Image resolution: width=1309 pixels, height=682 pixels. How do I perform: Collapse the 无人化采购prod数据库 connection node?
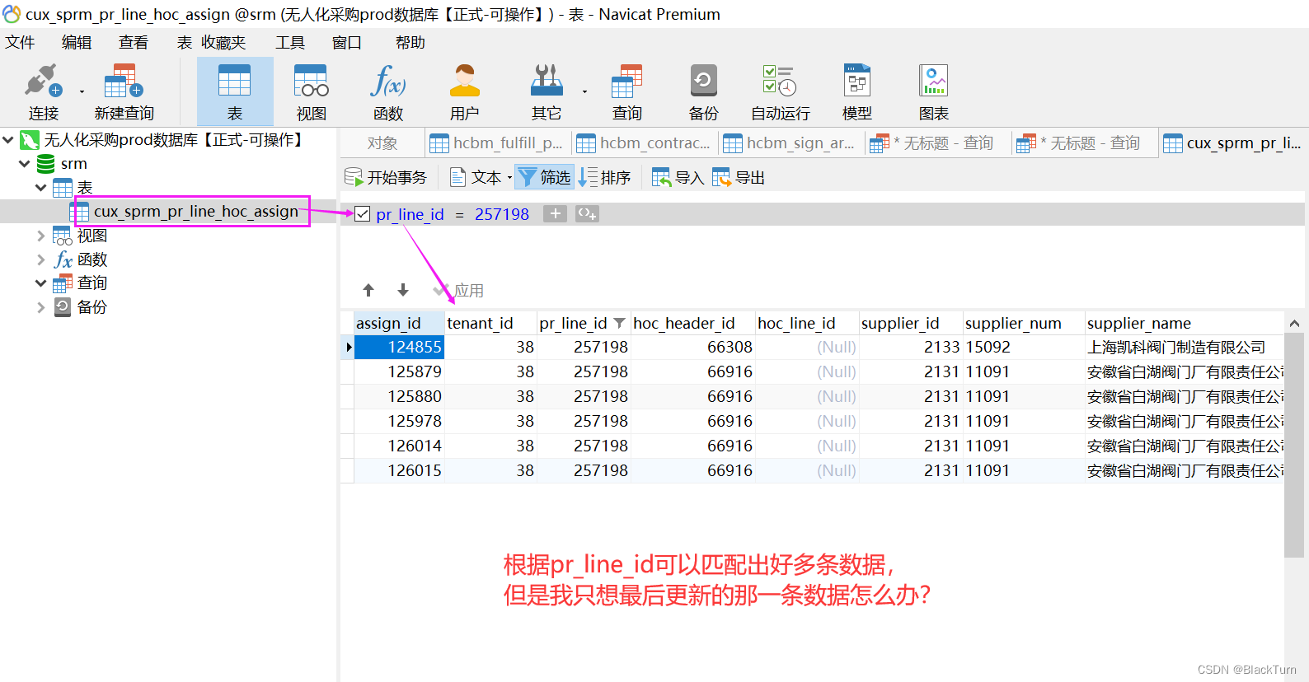8,140
